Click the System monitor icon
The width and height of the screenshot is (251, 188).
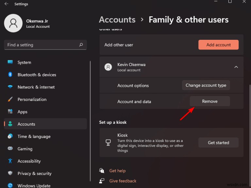tap(10, 62)
